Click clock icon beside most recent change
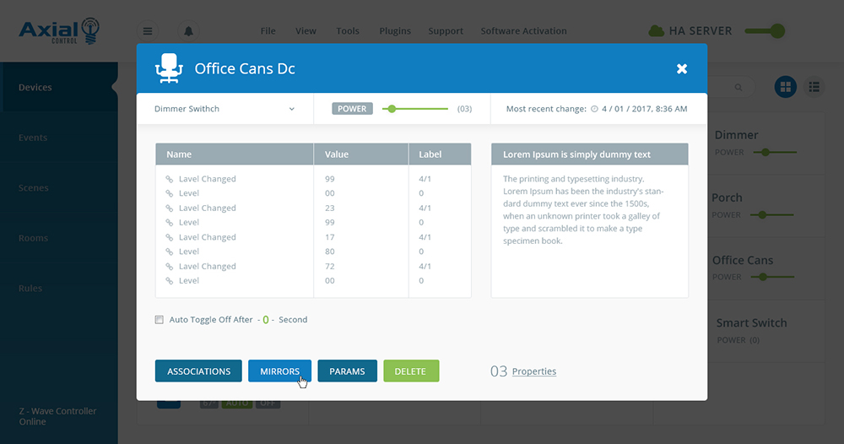The image size is (844, 444). pos(594,109)
